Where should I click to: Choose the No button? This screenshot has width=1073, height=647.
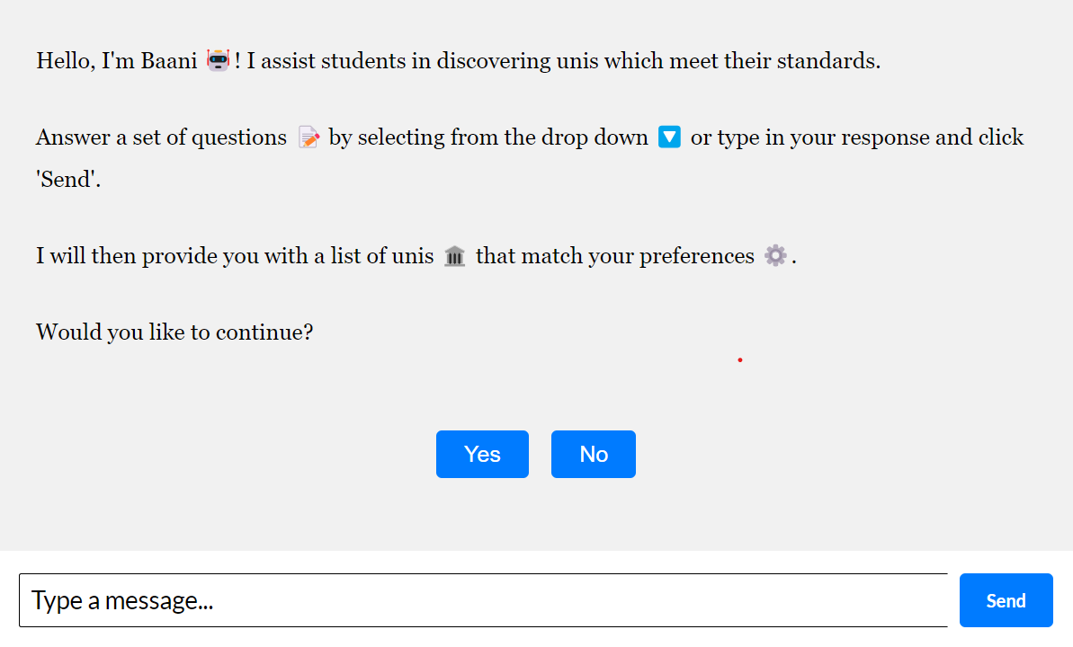click(593, 454)
